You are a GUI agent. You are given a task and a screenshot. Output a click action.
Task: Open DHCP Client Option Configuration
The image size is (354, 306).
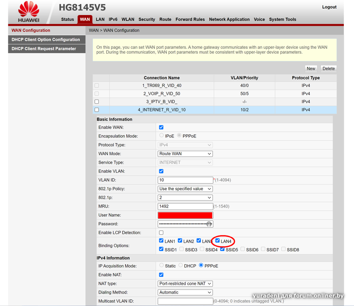[x=46, y=39]
